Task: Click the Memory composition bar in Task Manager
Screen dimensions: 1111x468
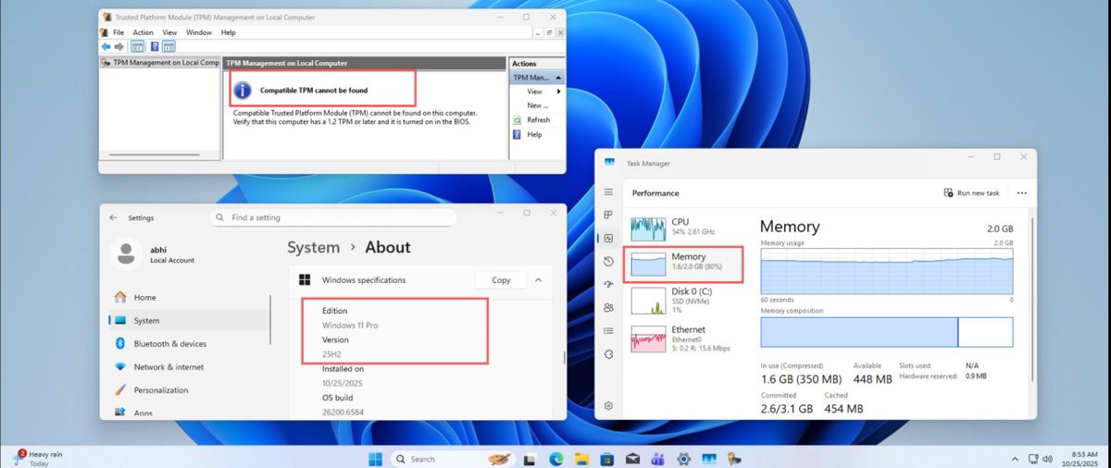Action: click(x=886, y=331)
